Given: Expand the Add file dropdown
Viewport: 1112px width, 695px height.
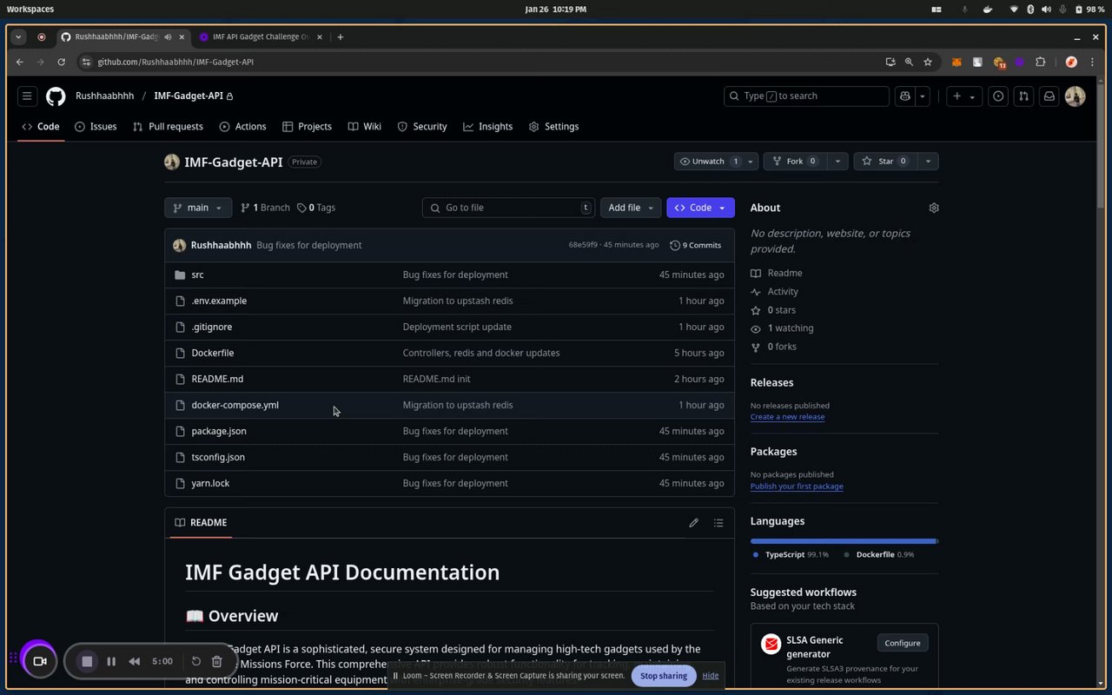Looking at the screenshot, I should [631, 208].
